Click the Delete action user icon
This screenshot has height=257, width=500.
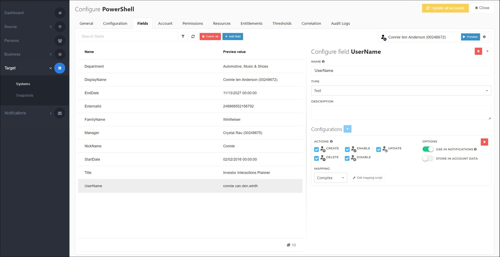pos(323,158)
